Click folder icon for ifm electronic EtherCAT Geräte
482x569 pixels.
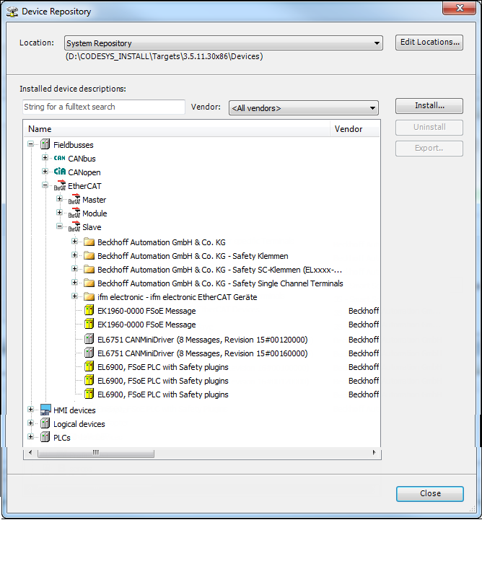(x=89, y=297)
